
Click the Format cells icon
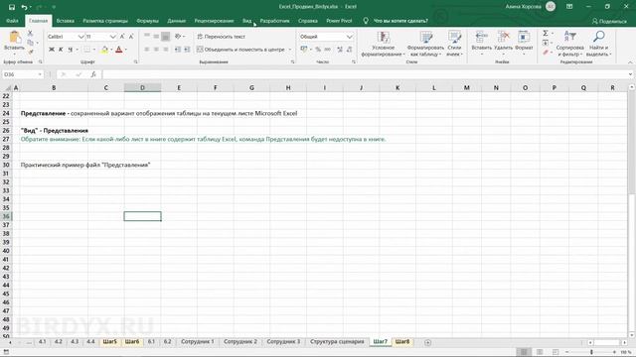524,37
